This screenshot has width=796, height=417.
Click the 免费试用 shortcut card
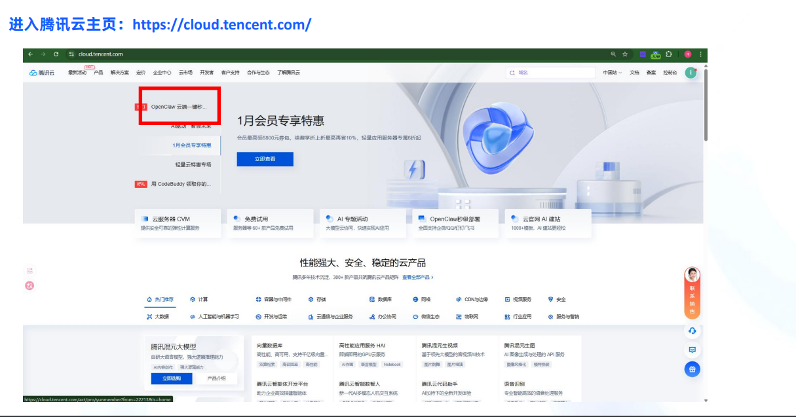click(270, 223)
